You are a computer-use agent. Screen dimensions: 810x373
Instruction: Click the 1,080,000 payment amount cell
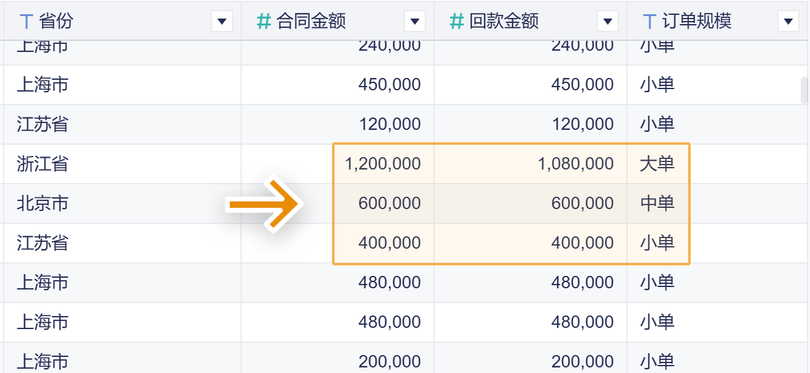point(576,164)
